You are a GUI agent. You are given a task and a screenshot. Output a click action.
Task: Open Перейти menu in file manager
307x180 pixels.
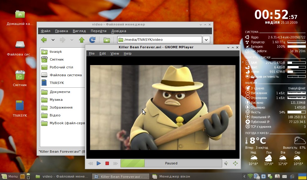98,31
